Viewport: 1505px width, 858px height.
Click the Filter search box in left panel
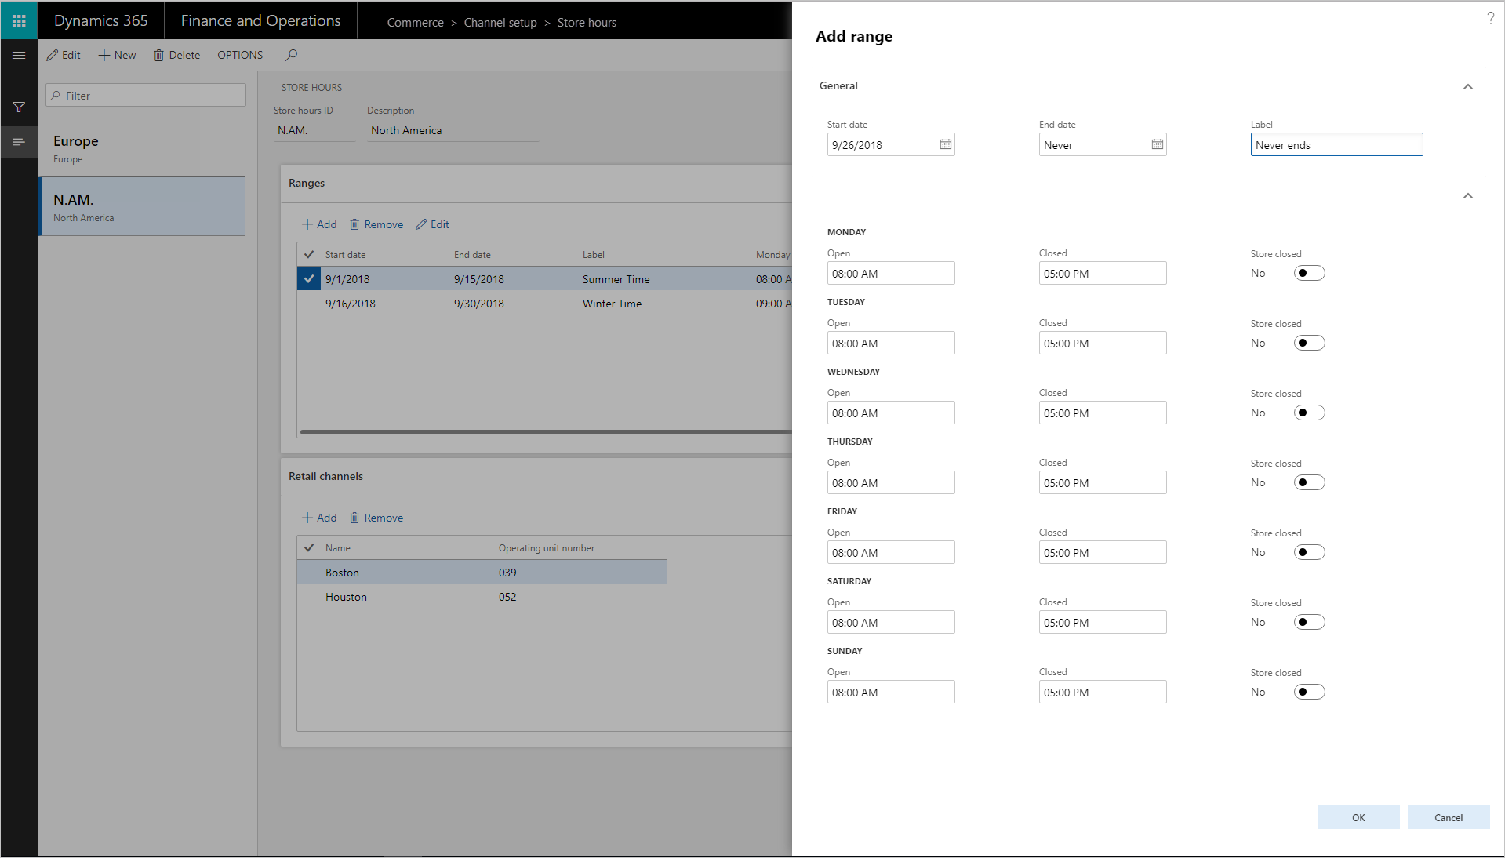(145, 95)
